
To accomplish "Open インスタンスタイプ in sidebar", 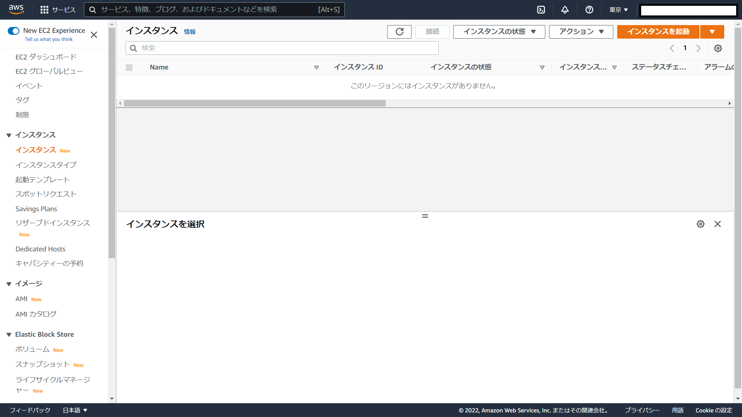I will (46, 165).
